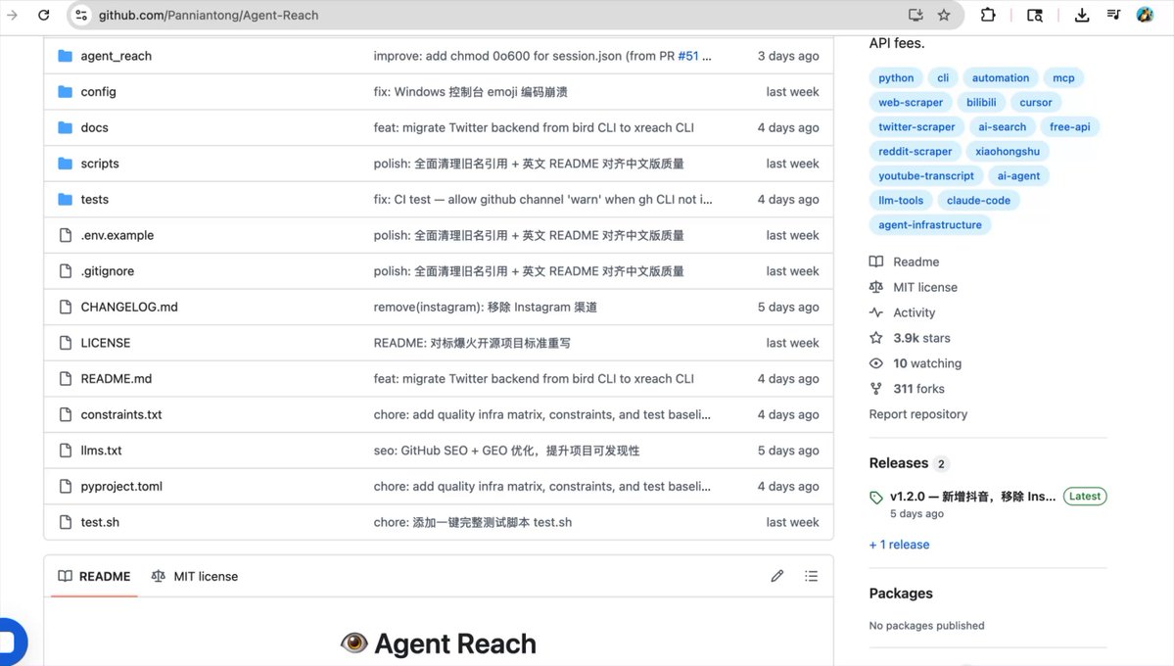The width and height of the screenshot is (1174, 666).
Task: Open the pyproject.toml file
Action: point(121,487)
